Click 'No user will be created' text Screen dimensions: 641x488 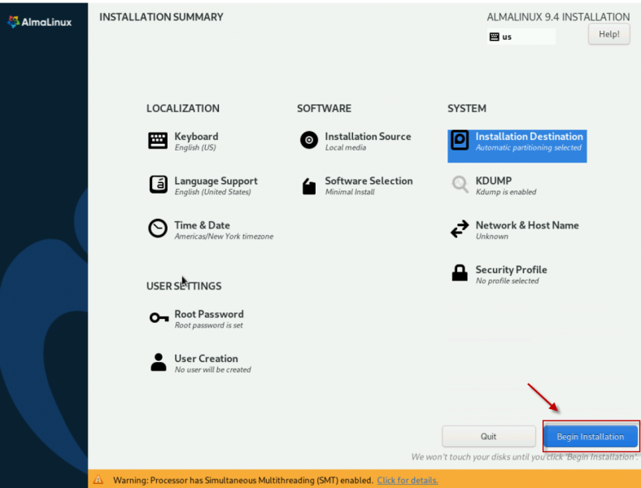coord(212,370)
